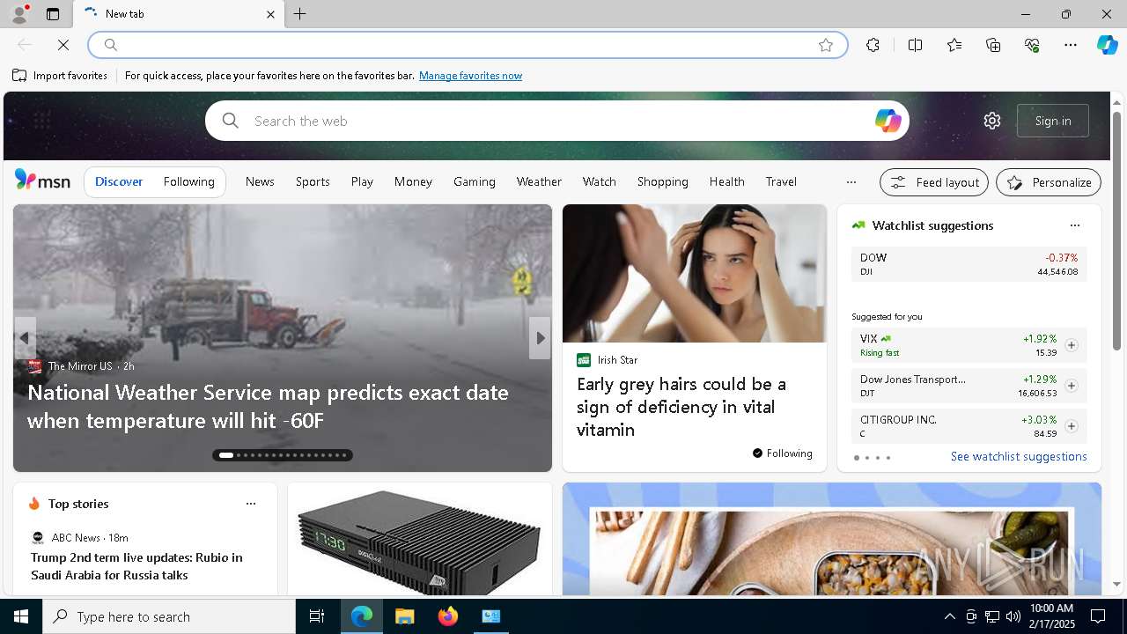Open See watchlist suggestions link
Image resolution: width=1127 pixels, height=634 pixels.
point(1019,456)
